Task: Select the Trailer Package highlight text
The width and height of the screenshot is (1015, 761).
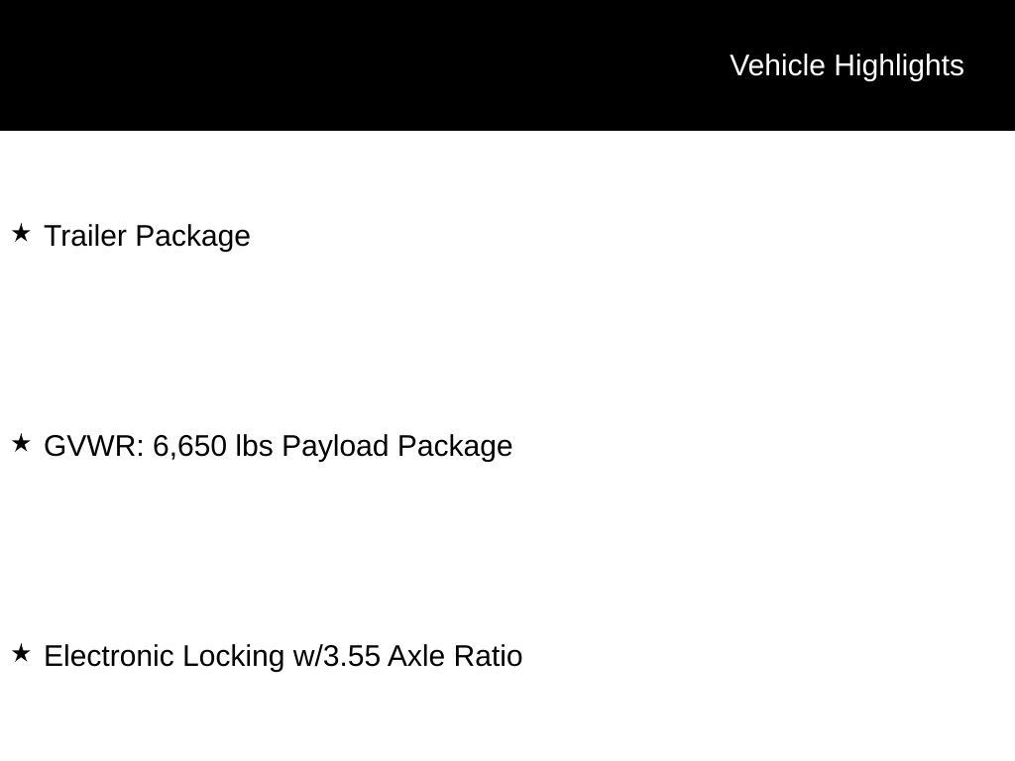Action: pyautogui.click(x=147, y=236)
